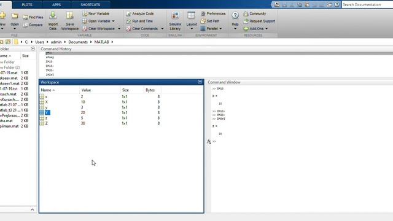Open the SHORTCUTS tab
The width and height of the screenshot is (393, 221).
tap(90, 5)
